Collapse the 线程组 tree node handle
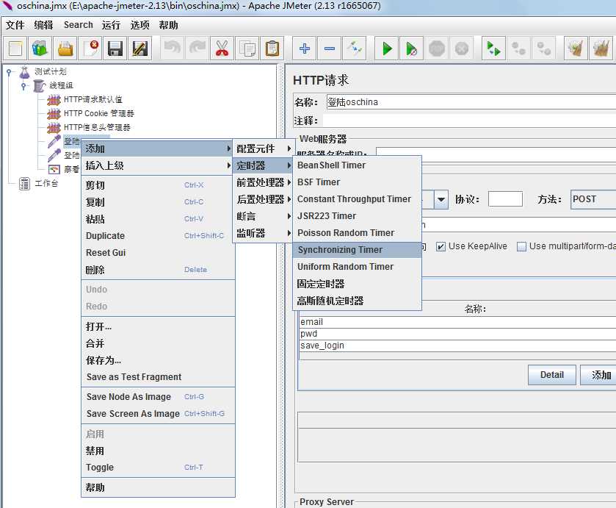The width and height of the screenshot is (616, 508). (24, 86)
